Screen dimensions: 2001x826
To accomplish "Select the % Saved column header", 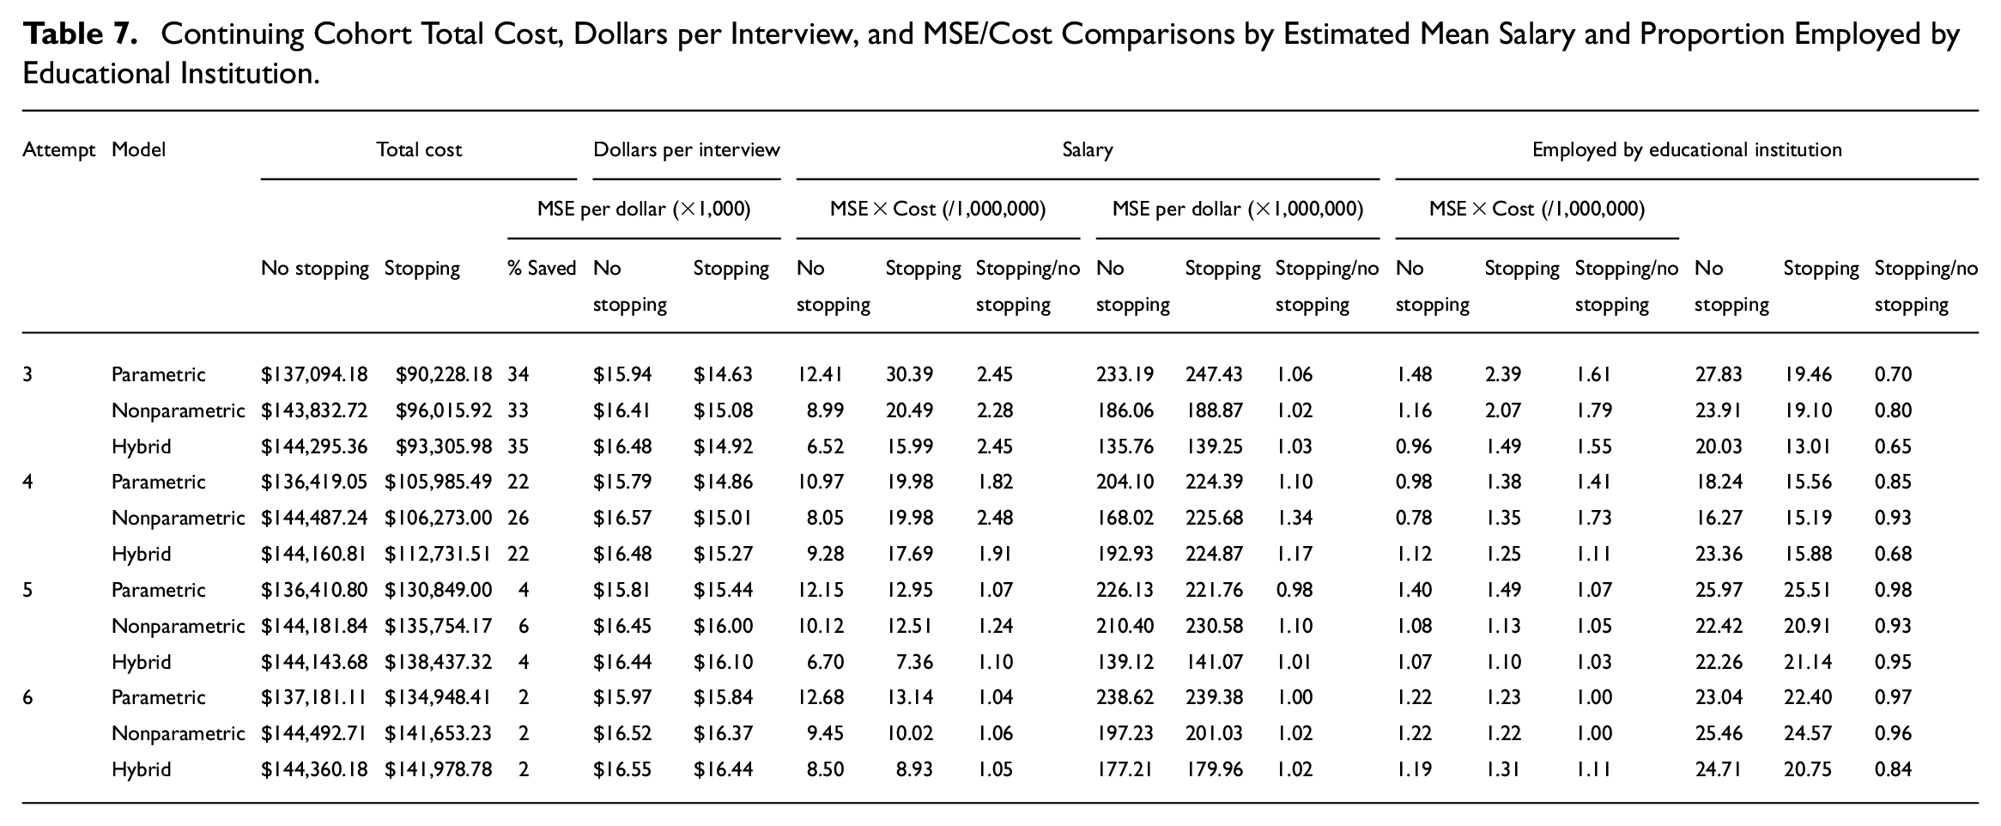I will click(542, 268).
